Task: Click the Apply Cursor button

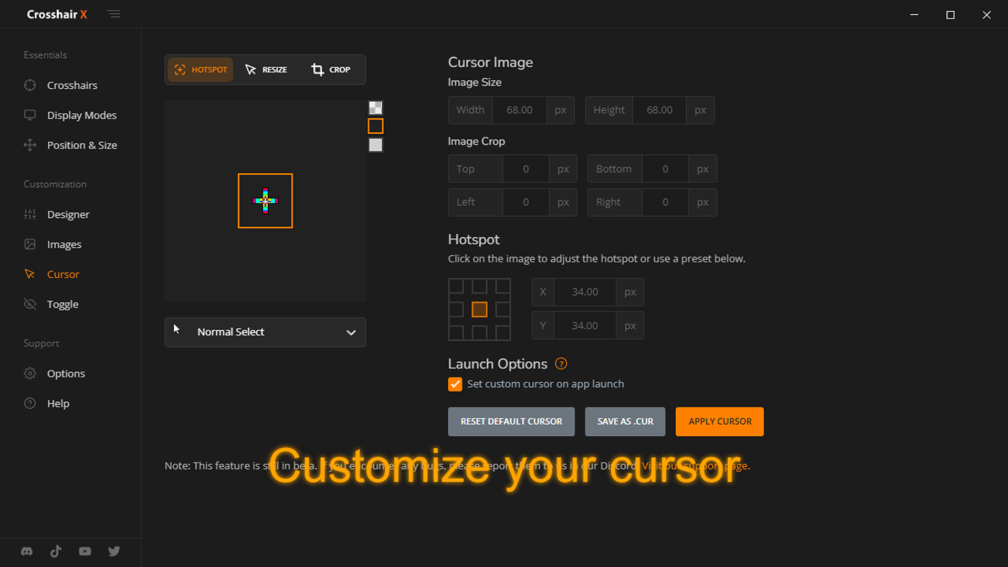Action: (x=719, y=421)
